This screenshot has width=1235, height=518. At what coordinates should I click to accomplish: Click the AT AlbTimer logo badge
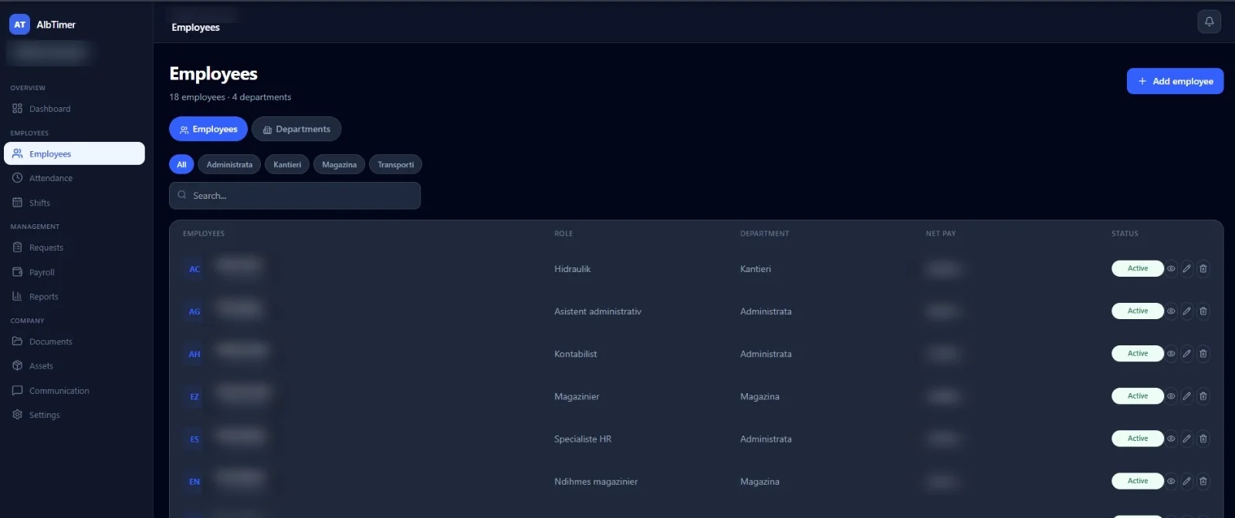coord(19,25)
